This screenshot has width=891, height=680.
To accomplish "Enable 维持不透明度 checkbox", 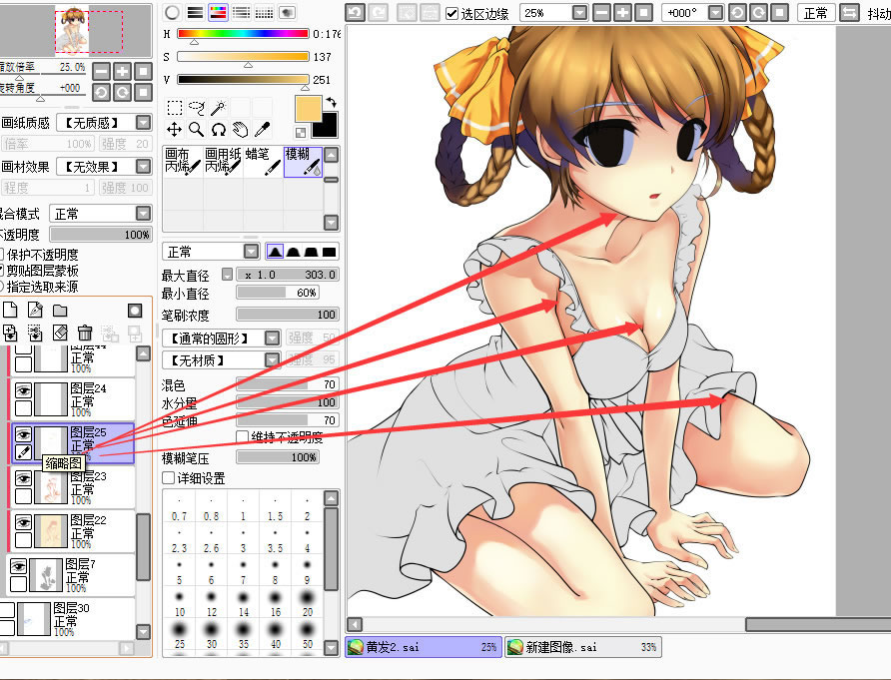I will click(x=242, y=437).
